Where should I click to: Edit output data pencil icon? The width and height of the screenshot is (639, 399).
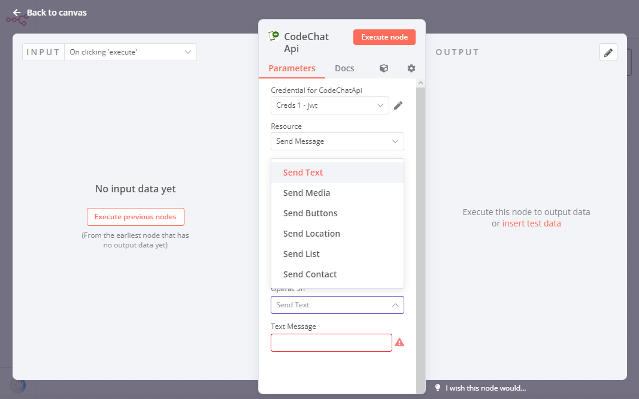pyautogui.click(x=608, y=52)
